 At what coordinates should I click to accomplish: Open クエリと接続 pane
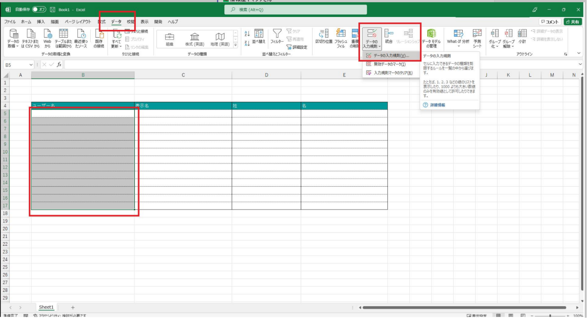click(137, 31)
